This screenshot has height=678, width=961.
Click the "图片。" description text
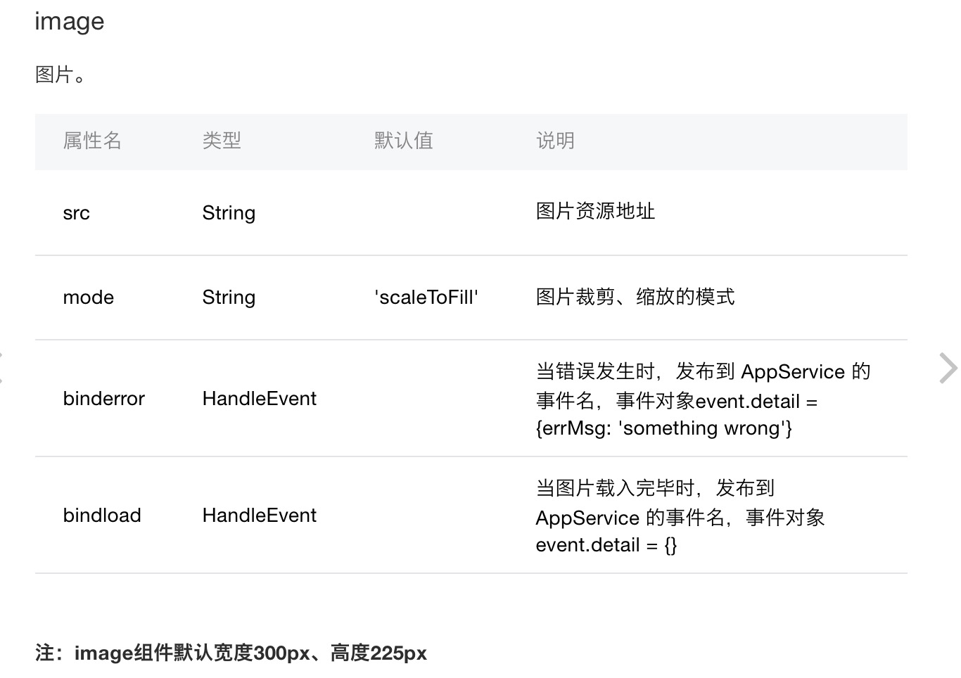click(60, 75)
